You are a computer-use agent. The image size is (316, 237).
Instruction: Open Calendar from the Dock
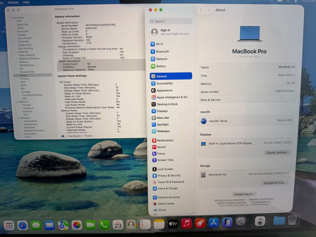point(118,225)
